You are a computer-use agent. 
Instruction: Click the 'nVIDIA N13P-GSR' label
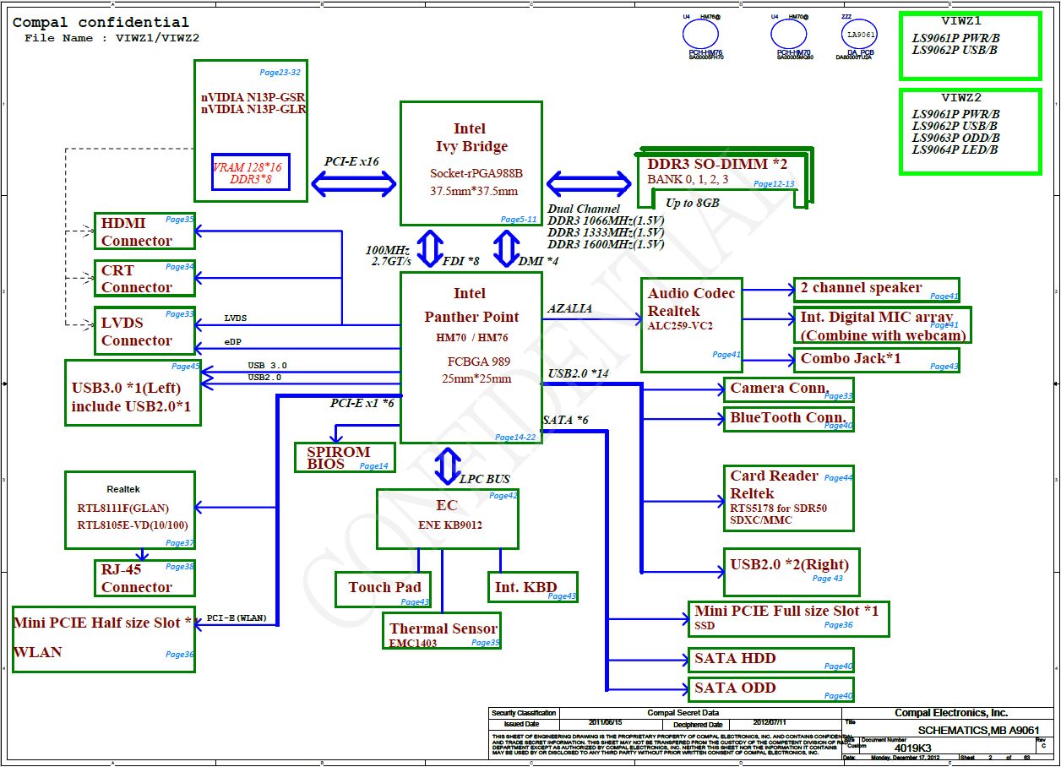(x=253, y=97)
